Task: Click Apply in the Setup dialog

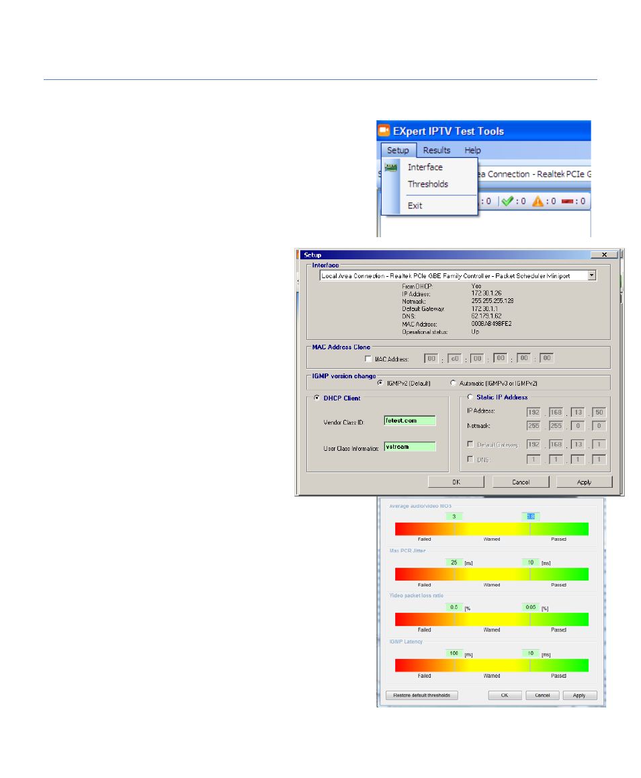Action: pyautogui.click(x=585, y=482)
